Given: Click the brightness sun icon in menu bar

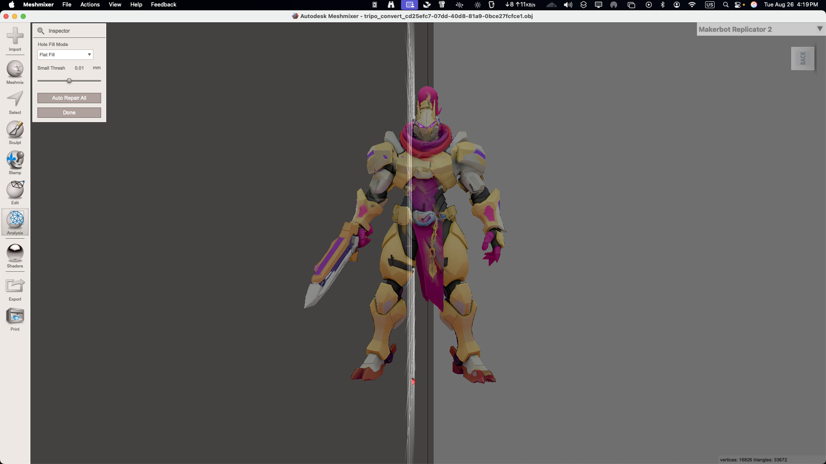Looking at the screenshot, I should (x=478, y=5).
